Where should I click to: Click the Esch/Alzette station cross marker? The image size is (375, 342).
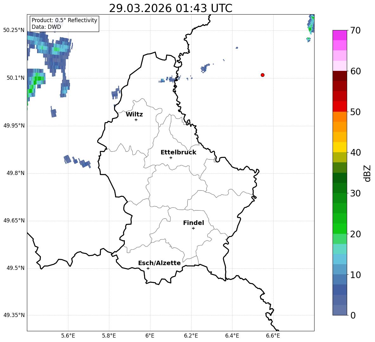pos(148,268)
